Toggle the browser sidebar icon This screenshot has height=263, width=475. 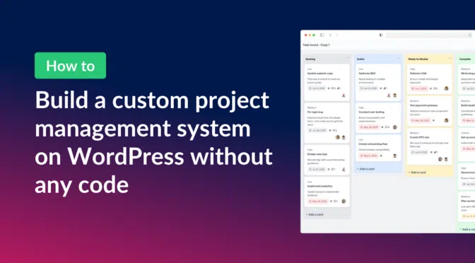click(x=322, y=35)
